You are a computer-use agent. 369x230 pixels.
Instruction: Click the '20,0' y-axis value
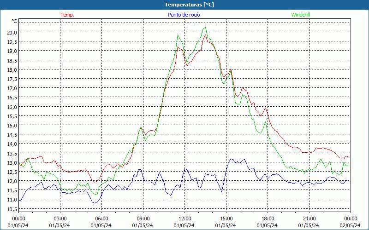pos(12,32)
